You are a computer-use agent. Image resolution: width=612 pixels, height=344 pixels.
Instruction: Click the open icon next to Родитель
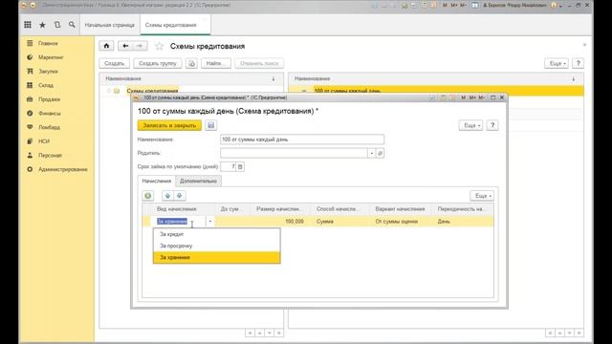tap(381, 153)
